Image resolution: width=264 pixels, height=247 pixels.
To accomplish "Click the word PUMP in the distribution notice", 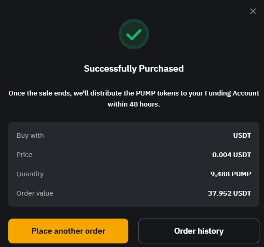I will tap(145, 93).
